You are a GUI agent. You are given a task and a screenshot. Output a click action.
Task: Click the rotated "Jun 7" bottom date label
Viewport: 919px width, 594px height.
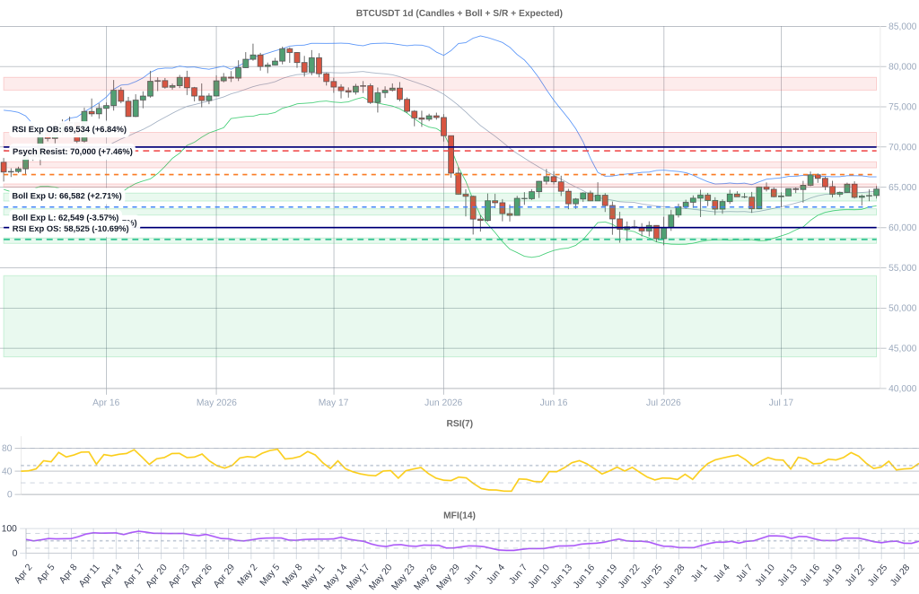[518, 576]
